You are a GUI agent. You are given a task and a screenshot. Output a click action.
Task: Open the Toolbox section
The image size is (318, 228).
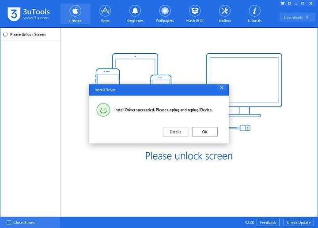point(225,14)
